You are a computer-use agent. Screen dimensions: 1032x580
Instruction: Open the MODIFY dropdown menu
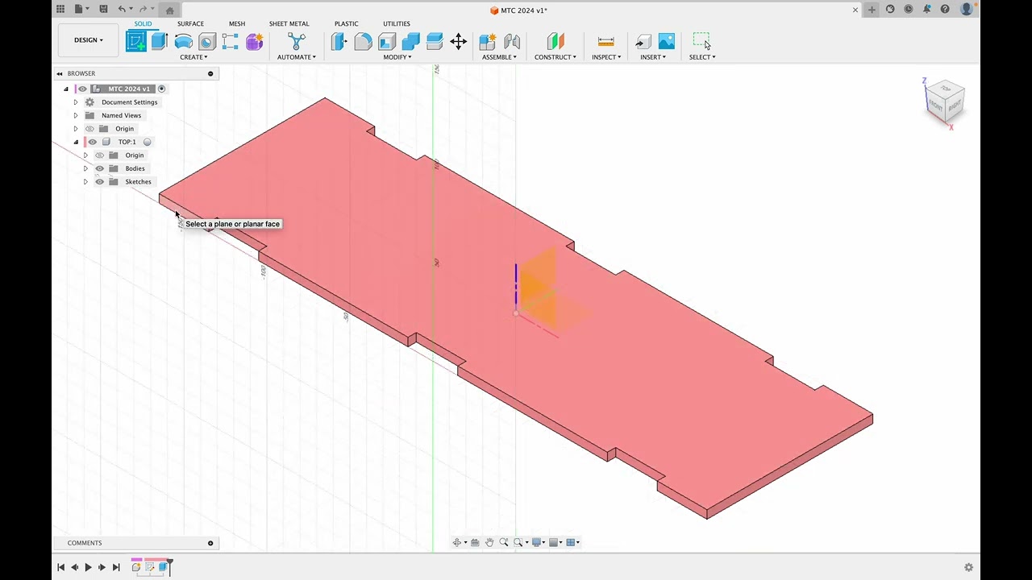397,57
